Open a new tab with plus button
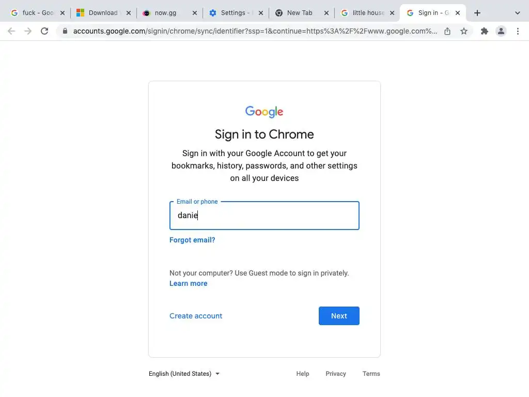This screenshot has height=397, width=529. click(x=477, y=13)
